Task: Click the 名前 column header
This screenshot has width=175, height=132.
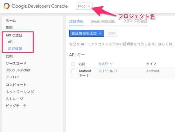Action: click(82, 64)
